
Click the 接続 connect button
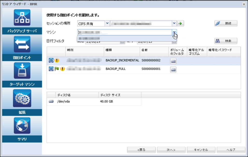tap(226, 23)
